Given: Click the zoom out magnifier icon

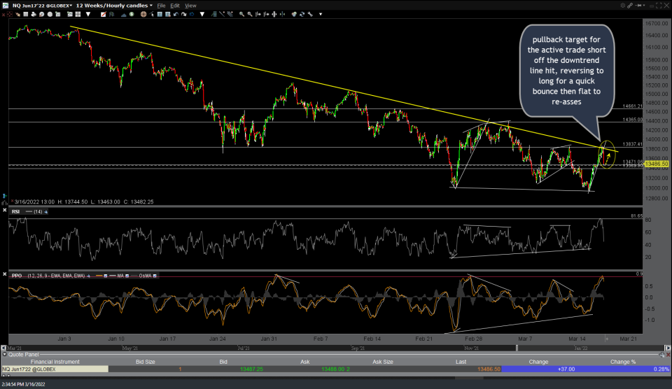Looking at the screenshot, I should coord(250,14).
